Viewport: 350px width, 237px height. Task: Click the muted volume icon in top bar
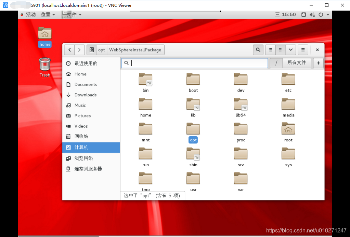[x=312, y=14]
